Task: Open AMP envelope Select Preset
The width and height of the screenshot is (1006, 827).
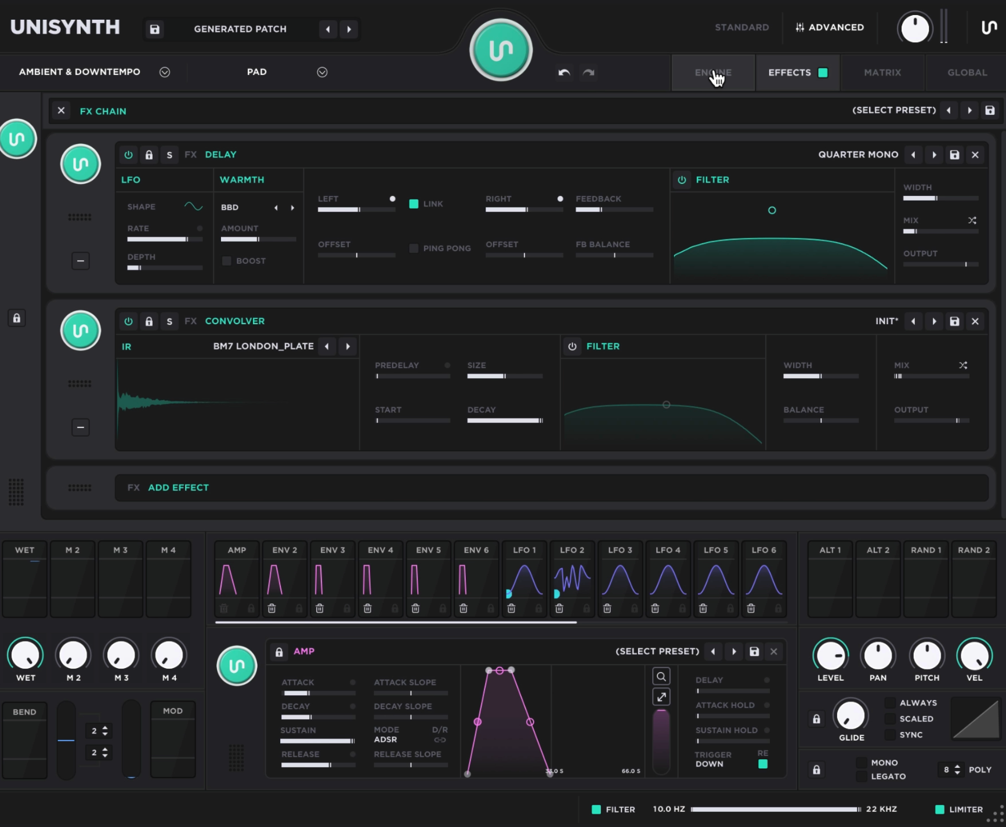Action: click(657, 651)
